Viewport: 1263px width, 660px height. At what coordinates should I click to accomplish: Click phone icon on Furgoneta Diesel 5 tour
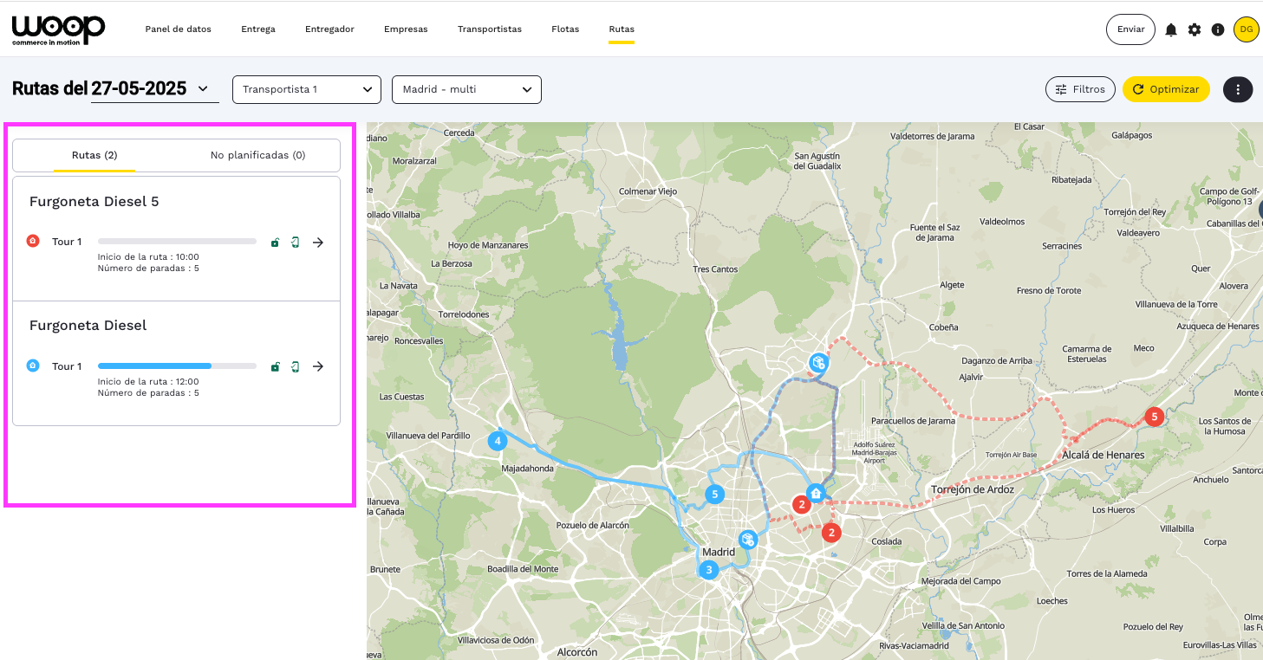[x=295, y=243]
